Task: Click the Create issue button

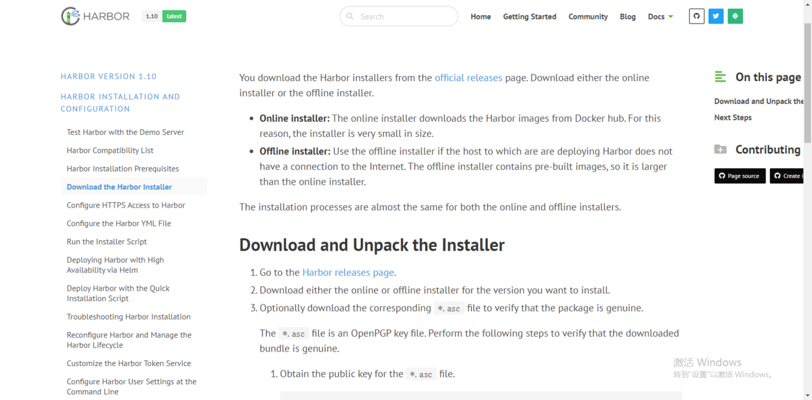Action: (x=786, y=176)
